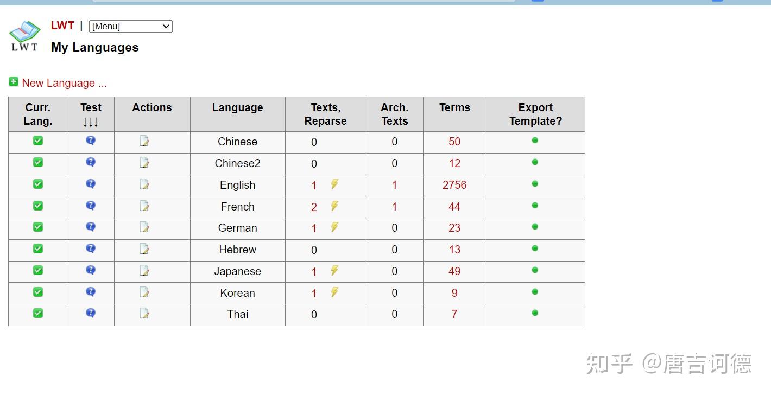Set Korean as current language

click(x=38, y=292)
